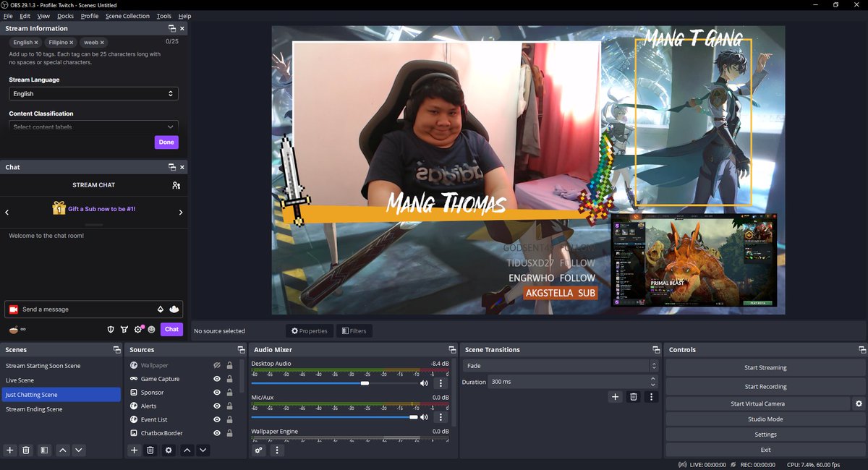This screenshot has height=470, width=868.
Task: Open the chat shield mod tools icon
Action: coord(111,329)
